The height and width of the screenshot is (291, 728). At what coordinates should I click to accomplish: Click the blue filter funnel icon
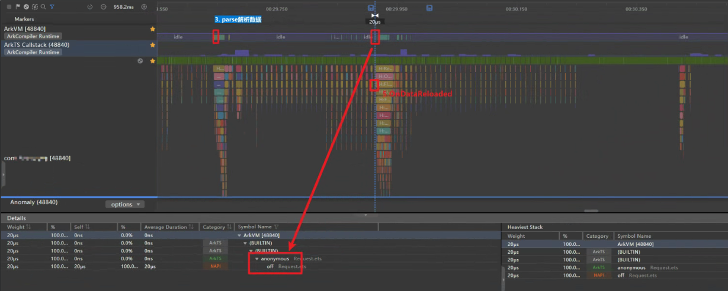point(52,7)
